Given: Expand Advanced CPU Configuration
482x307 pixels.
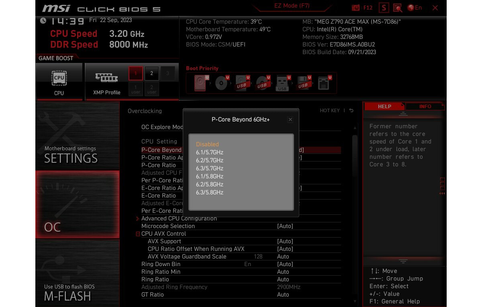Looking at the screenshot, I should point(179,218).
